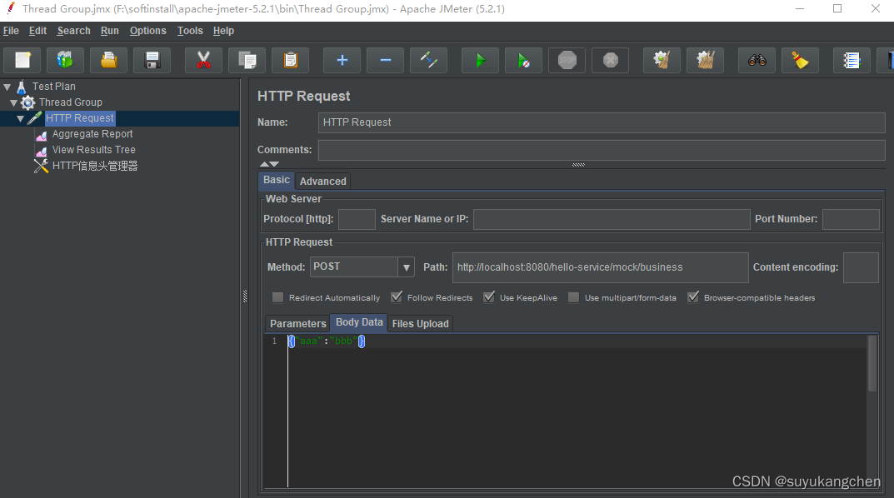Screen dimensions: 894x498
Task: Open the Edit menu
Action: tap(37, 31)
